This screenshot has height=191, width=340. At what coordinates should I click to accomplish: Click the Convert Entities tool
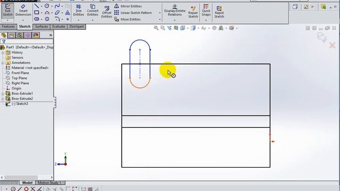(x=92, y=11)
